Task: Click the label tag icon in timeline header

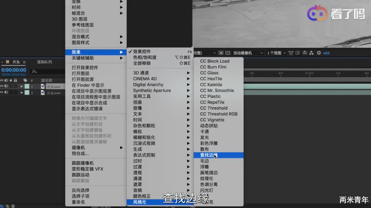Action: pos(26,80)
